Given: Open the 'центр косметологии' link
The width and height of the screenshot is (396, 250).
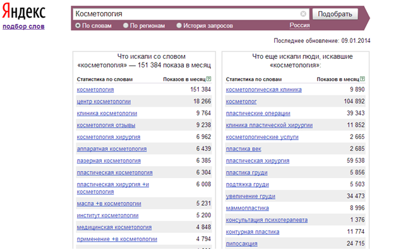Looking at the screenshot, I should tap(104, 102).
